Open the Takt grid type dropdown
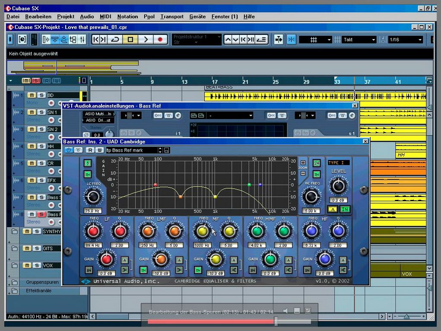441x331 pixels. coord(359,40)
